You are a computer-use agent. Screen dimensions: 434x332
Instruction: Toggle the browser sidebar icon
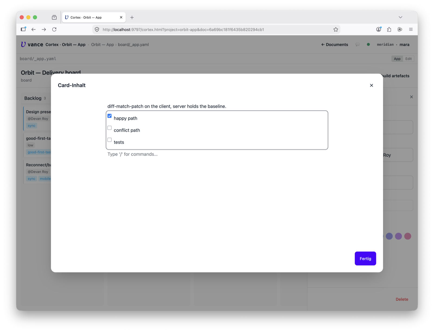[x=23, y=29]
